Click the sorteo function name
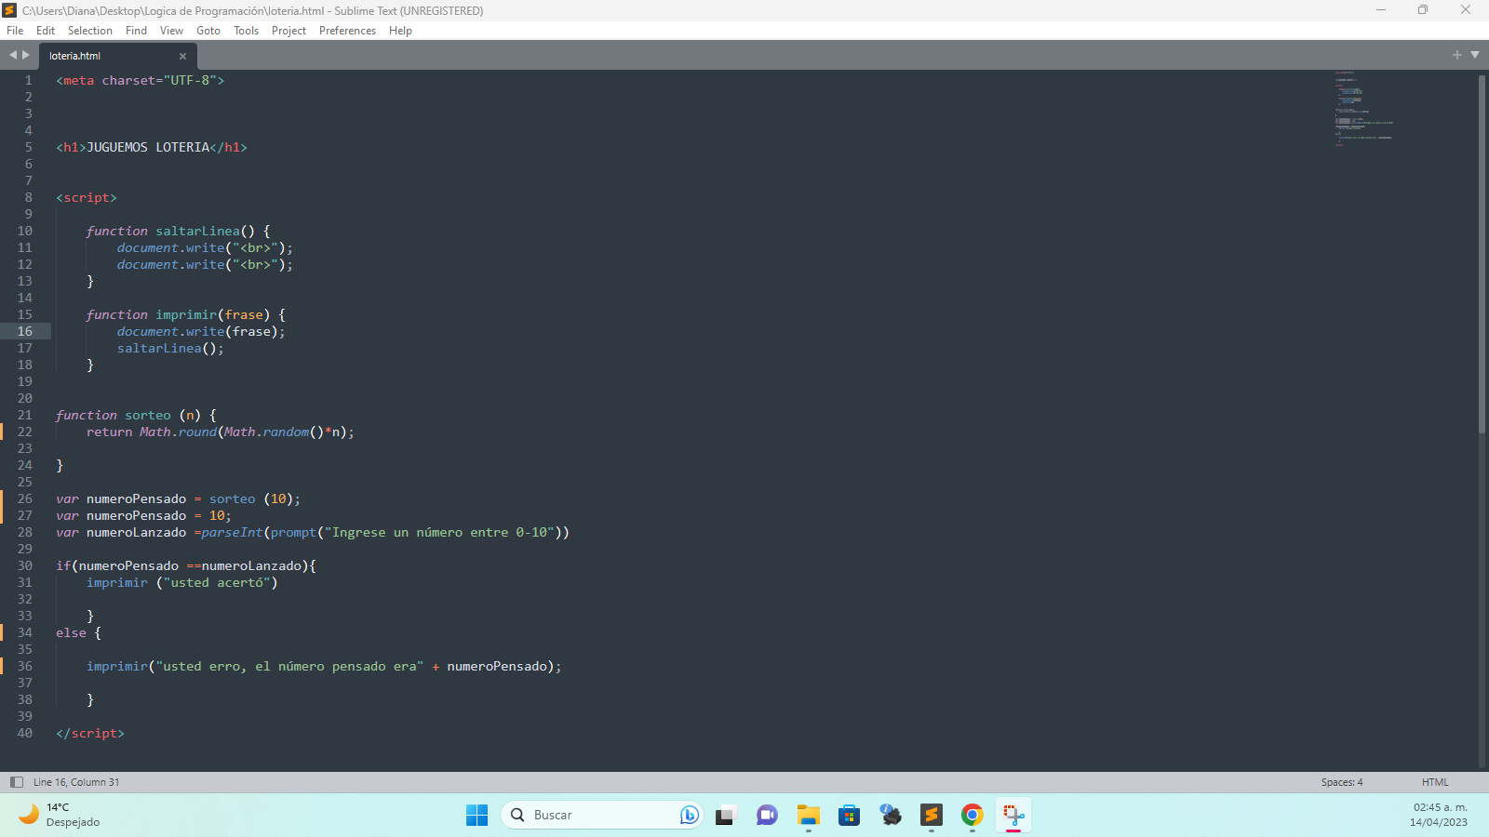Viewport: 1489px width, 837px height. coord(148,415)
